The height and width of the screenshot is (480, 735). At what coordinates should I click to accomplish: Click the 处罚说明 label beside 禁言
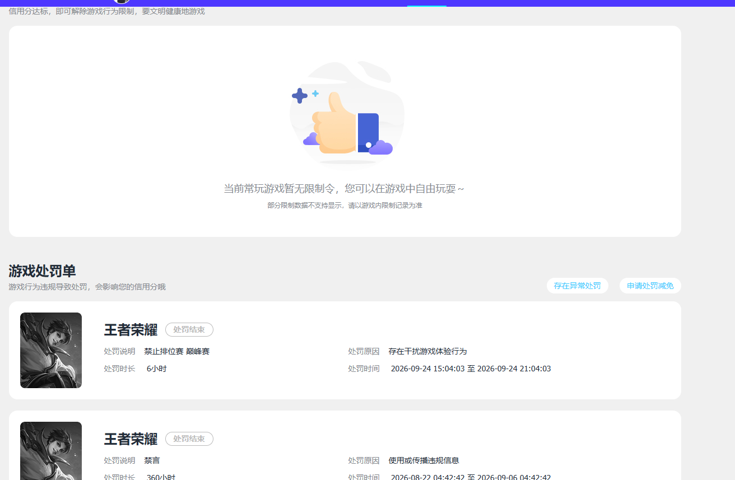[x=119, y=460]
